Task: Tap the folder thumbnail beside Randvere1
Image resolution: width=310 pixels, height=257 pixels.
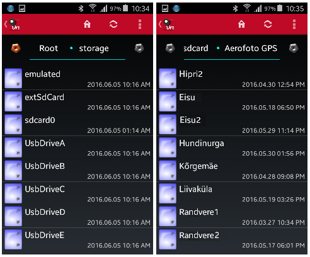Action: point(168,216)
